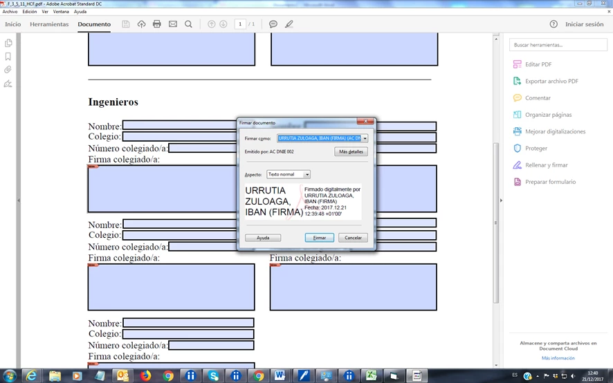The height and width of the screenshot is (383, 613).
Task: Click the Buscar herramientas search field
Action: click(x=558, y=45)
